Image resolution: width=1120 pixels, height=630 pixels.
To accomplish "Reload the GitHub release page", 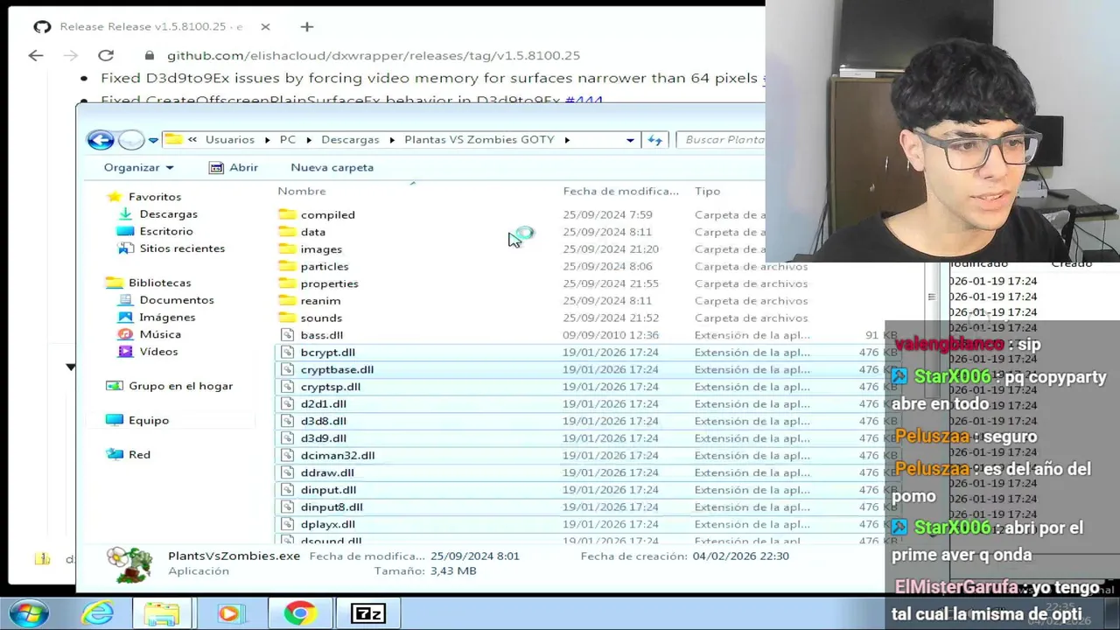I will [106, 55].
